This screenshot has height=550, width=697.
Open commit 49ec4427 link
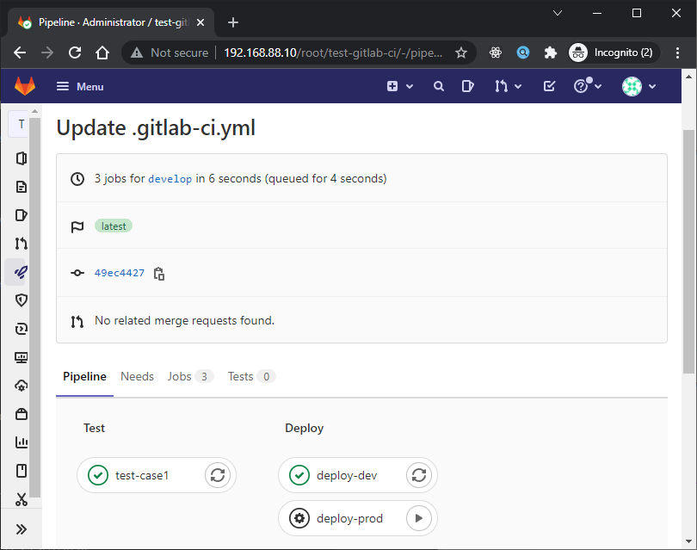119,273
